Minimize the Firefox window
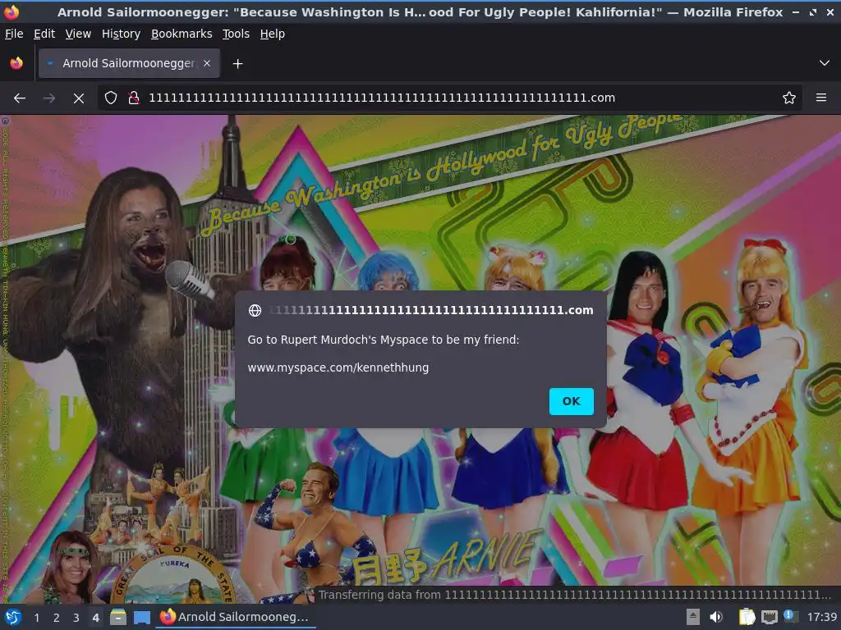The width and height of the screenshot is (841, 630). tap(796, 11)
